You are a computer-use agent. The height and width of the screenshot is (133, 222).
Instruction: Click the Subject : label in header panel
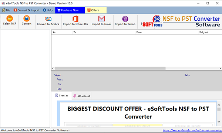coord(58,75)
